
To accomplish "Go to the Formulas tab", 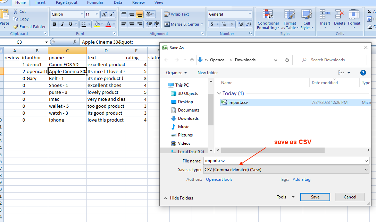I will [95, 3].
